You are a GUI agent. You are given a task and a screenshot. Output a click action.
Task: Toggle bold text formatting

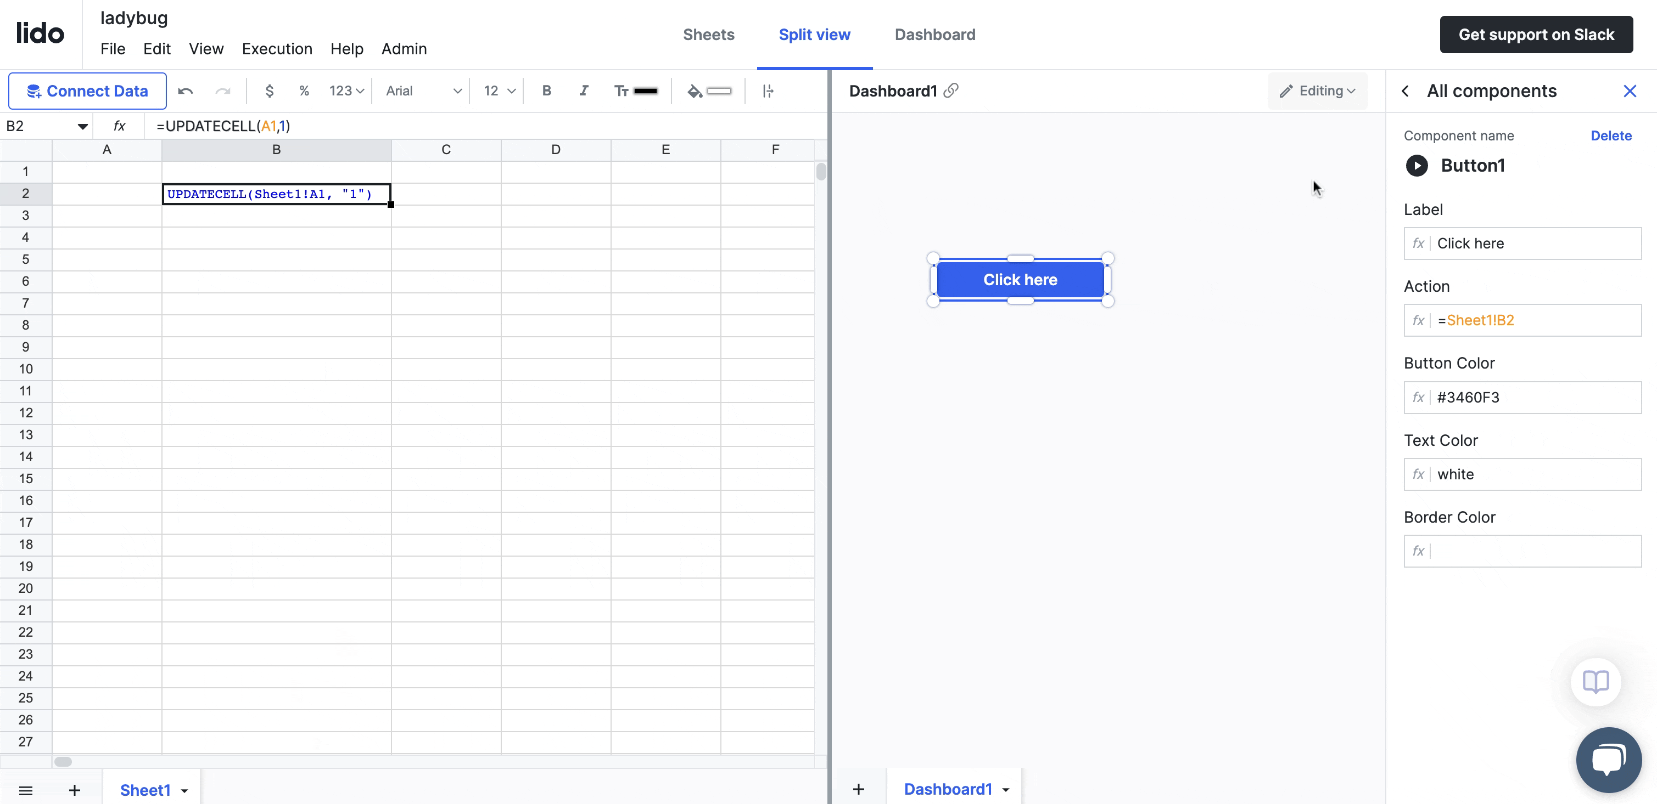546,91
